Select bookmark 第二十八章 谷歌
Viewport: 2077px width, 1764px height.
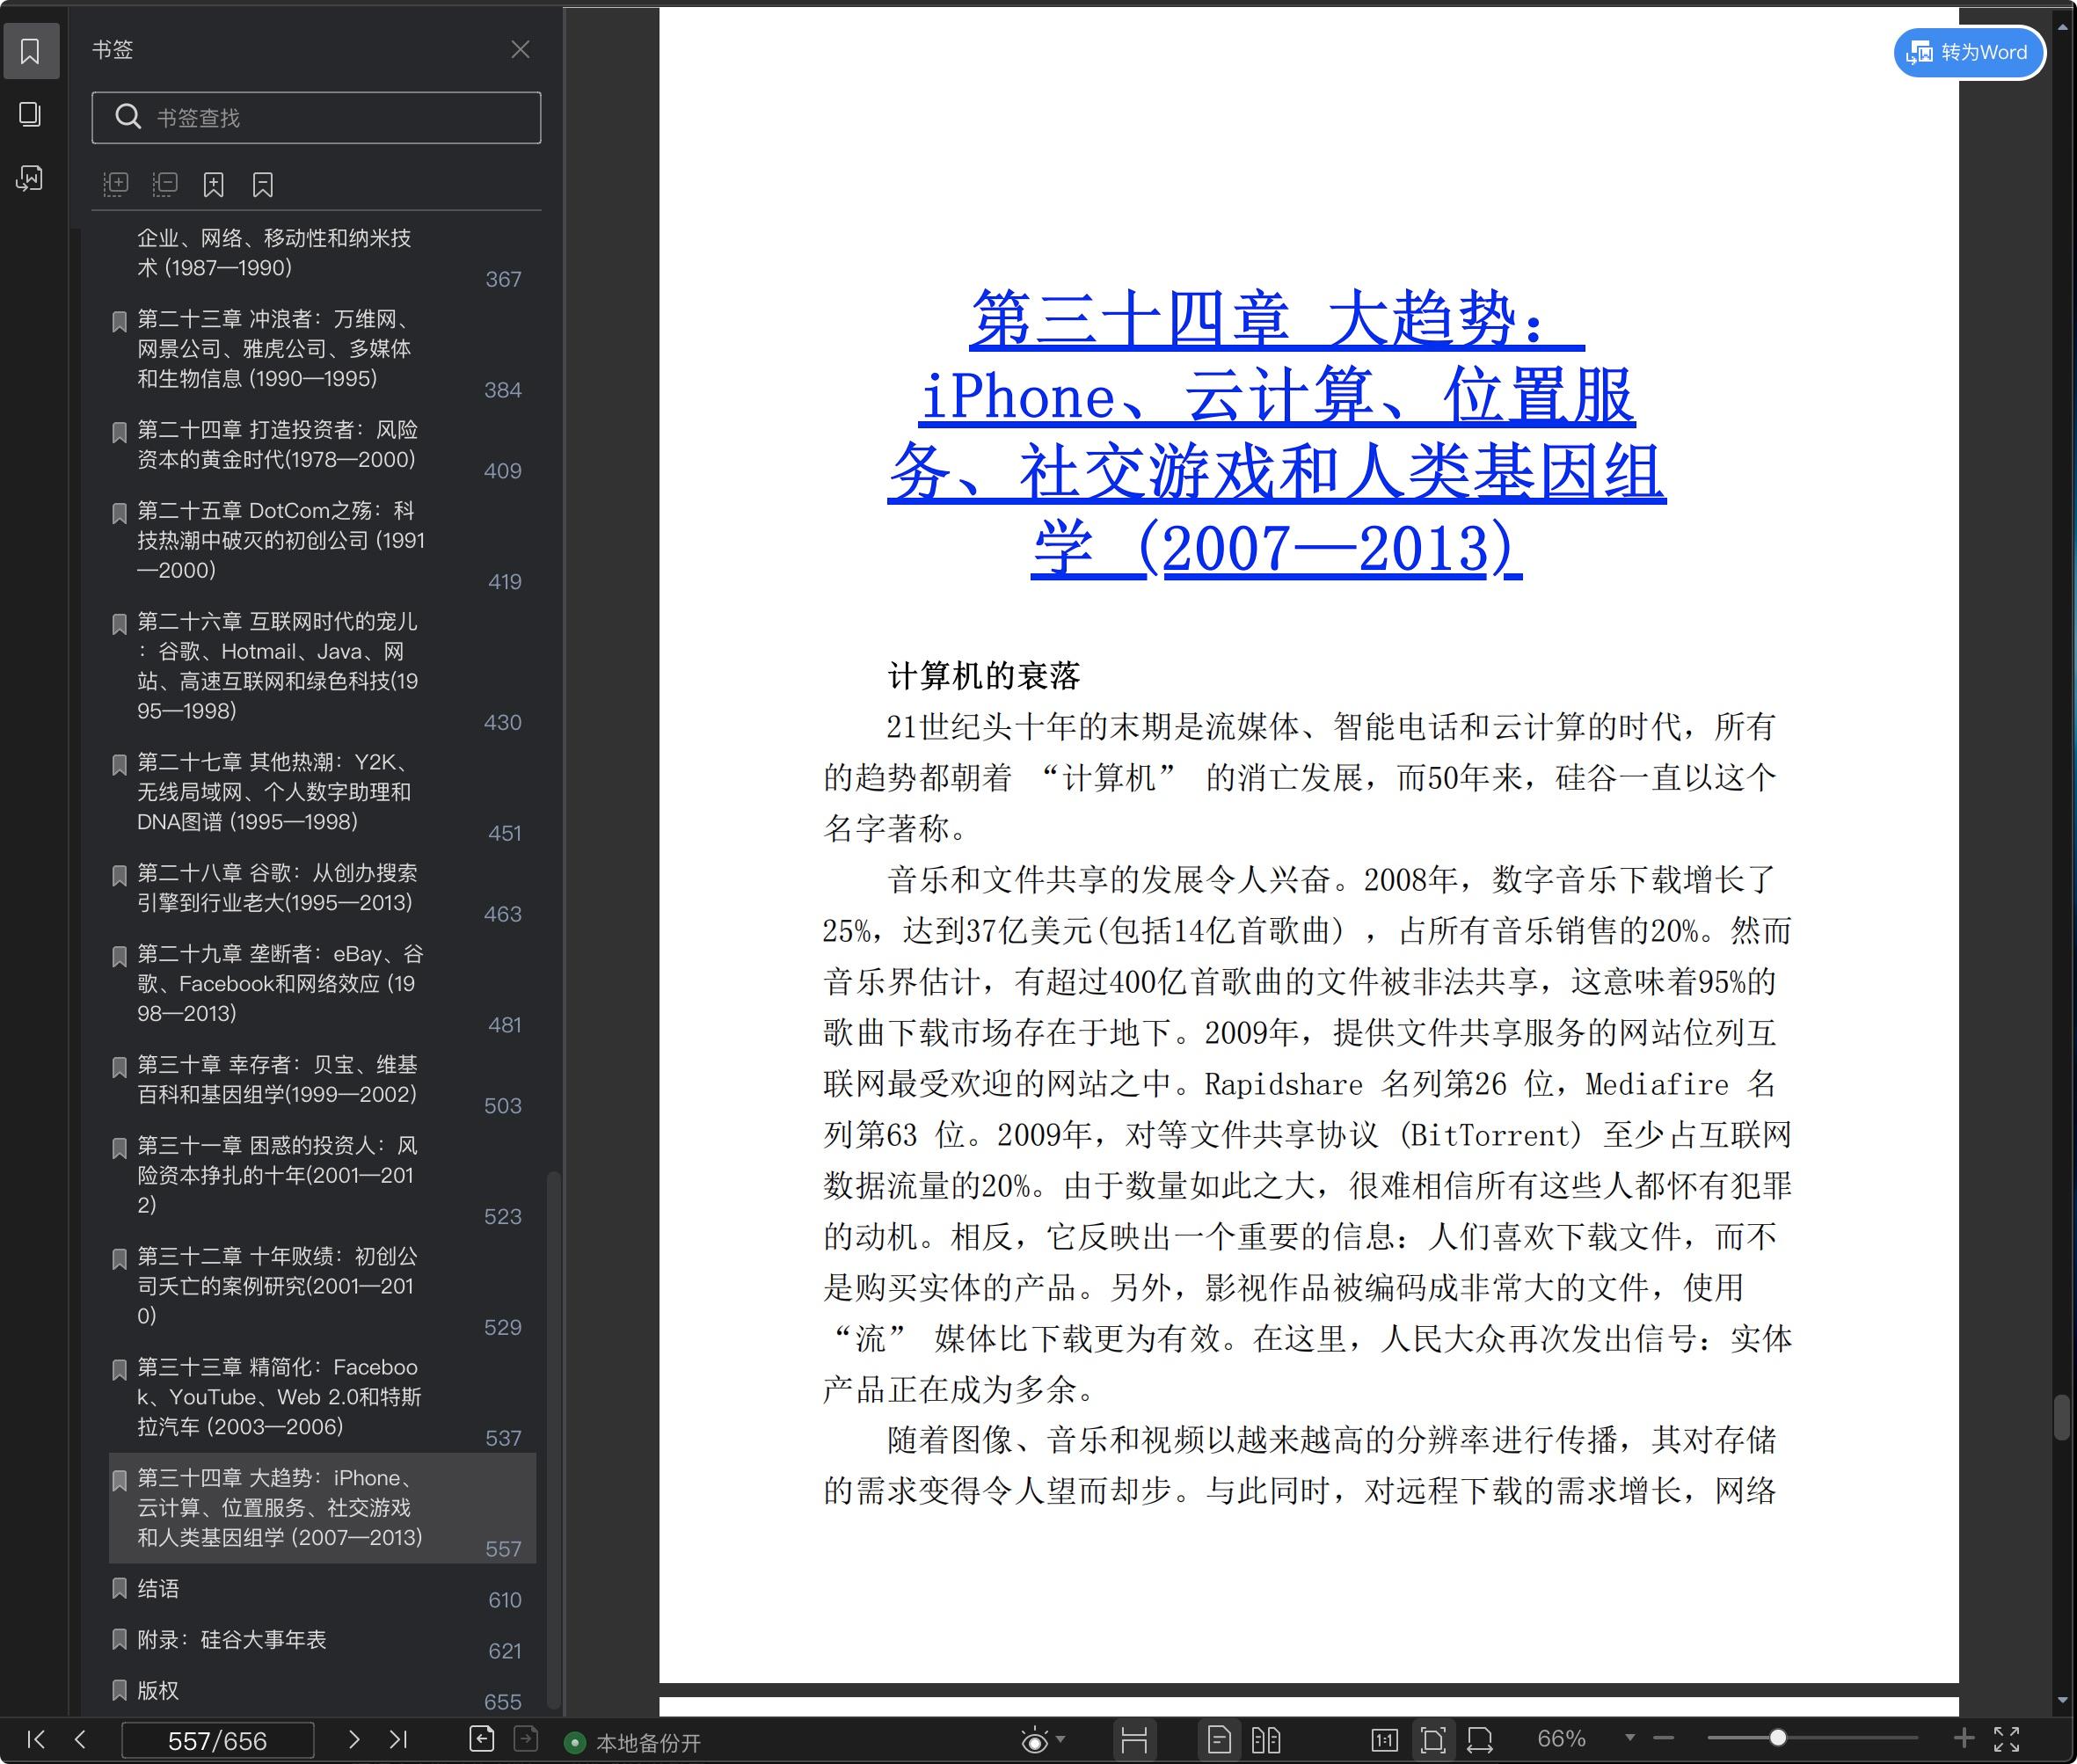322,888
